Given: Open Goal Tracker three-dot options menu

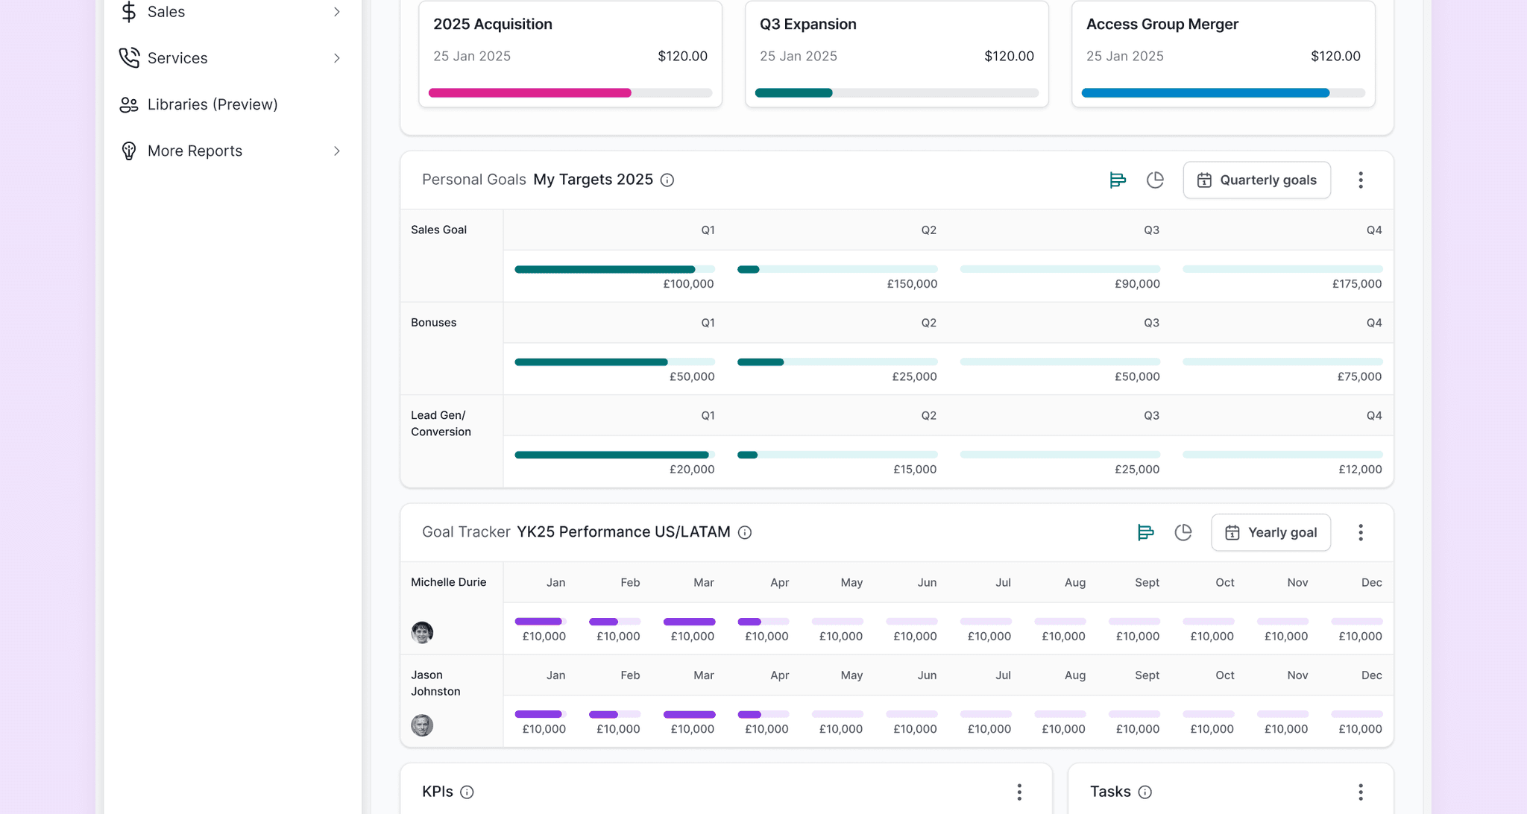Looking at the screenshot, I should 1361,532.
